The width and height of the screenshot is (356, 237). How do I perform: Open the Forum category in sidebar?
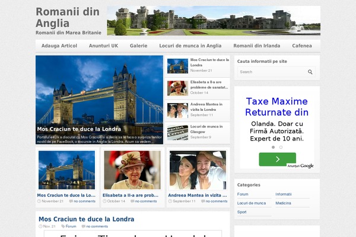(x=243, y=194)
